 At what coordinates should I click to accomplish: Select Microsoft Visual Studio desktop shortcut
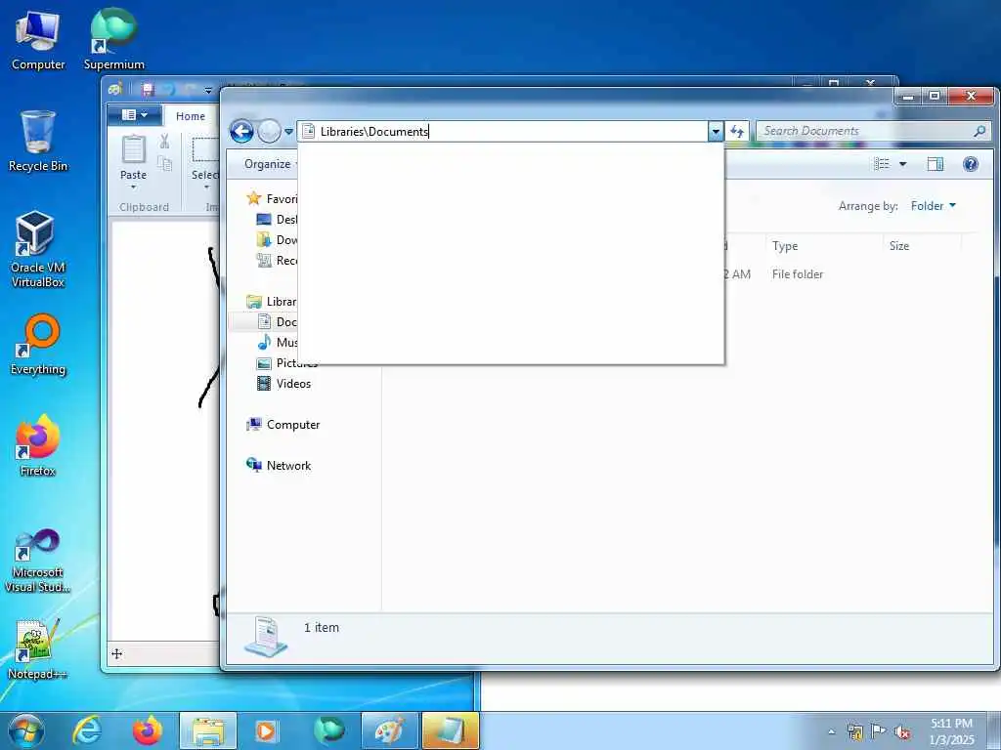pyautogui.click(x=38, y=562)
